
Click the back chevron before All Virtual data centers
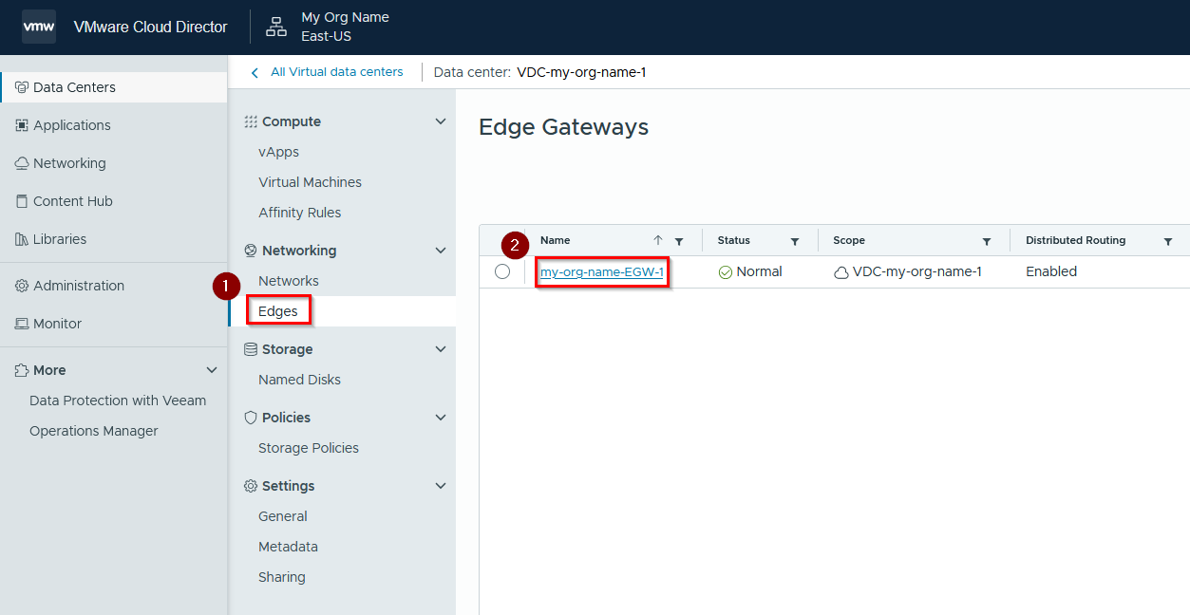point(255,72)
